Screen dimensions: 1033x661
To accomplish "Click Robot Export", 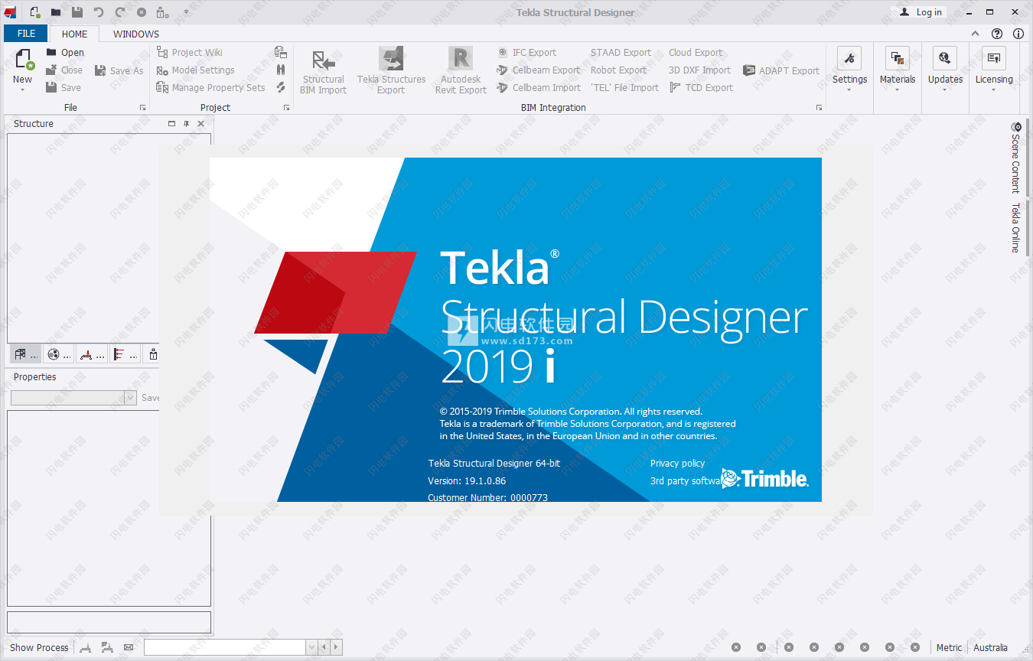I will point(618,70).
